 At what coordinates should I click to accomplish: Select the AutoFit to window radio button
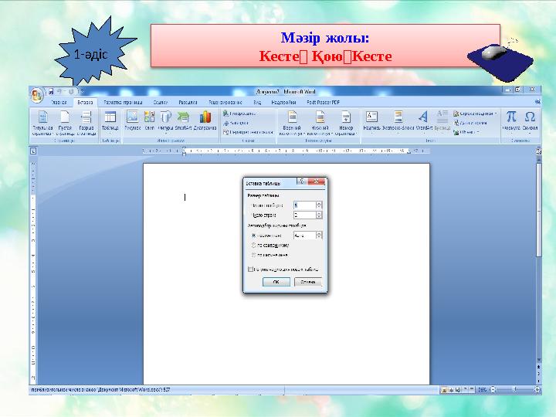pyautogui.click(x=253, y=255)
